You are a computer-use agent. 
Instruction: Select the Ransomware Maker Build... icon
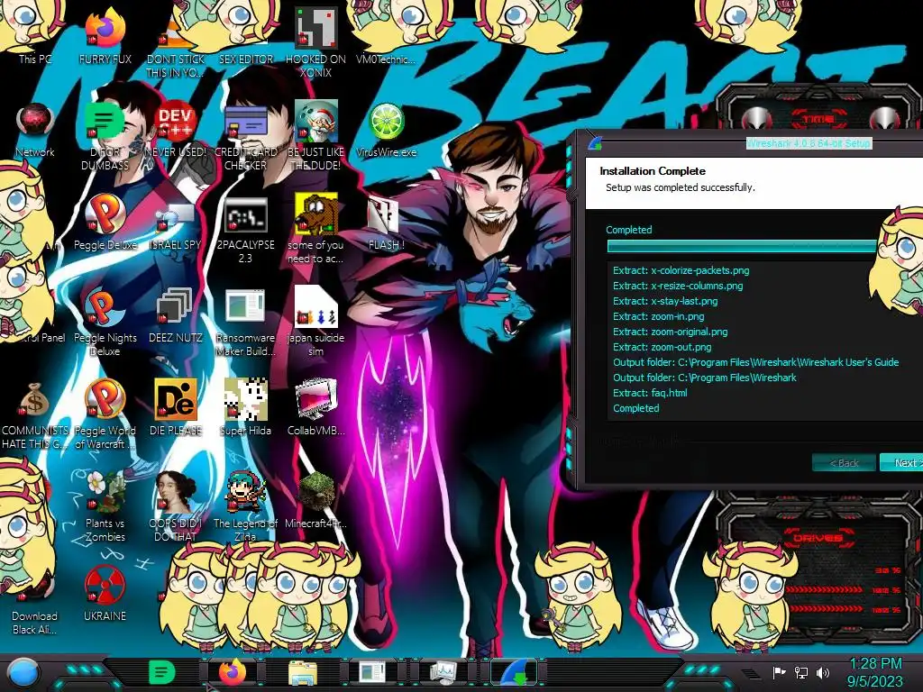click(245, 322)
